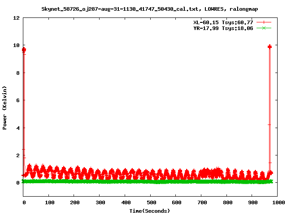
Task: Click the y-axis tick label 6
Action: 18,100
